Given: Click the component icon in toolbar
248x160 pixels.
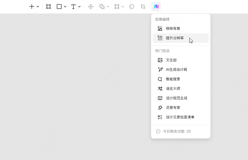Looking at the screenshot, I should [91, 7].
